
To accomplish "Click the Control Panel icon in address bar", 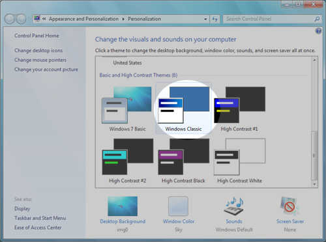I will (37, 19).
